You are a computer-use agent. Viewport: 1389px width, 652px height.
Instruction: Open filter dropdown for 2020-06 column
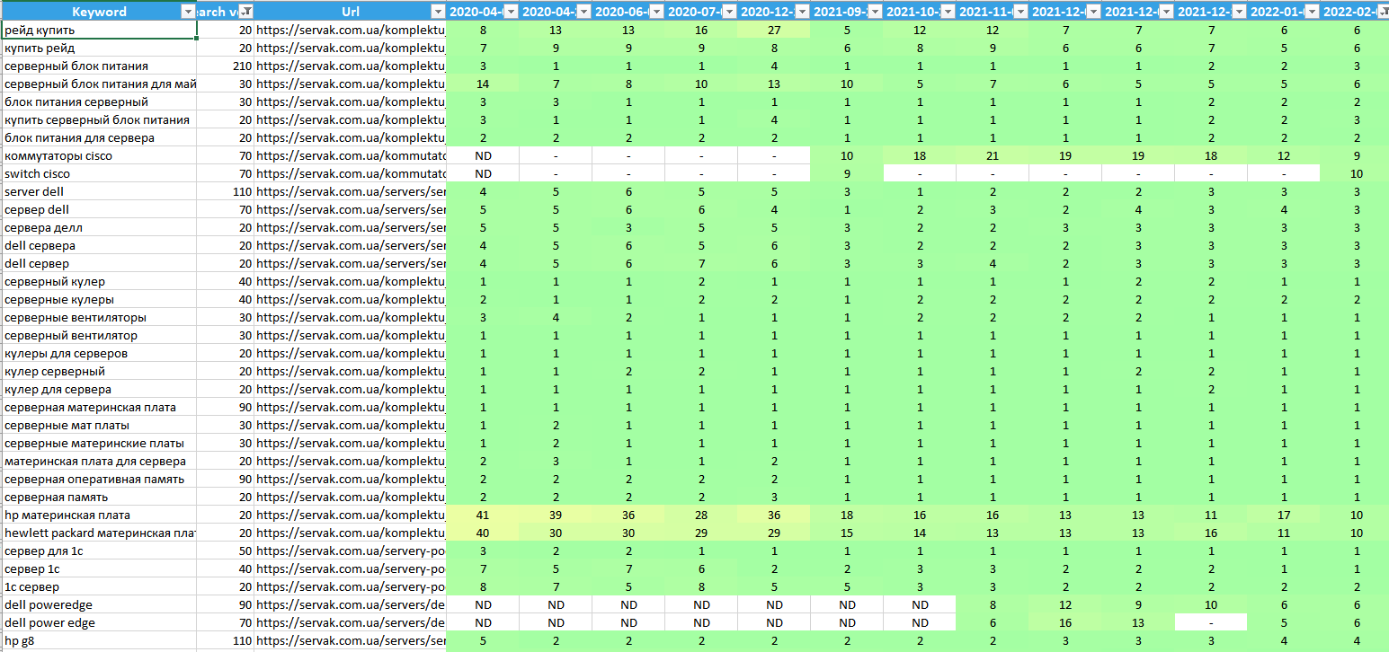(x=657, y=12)
